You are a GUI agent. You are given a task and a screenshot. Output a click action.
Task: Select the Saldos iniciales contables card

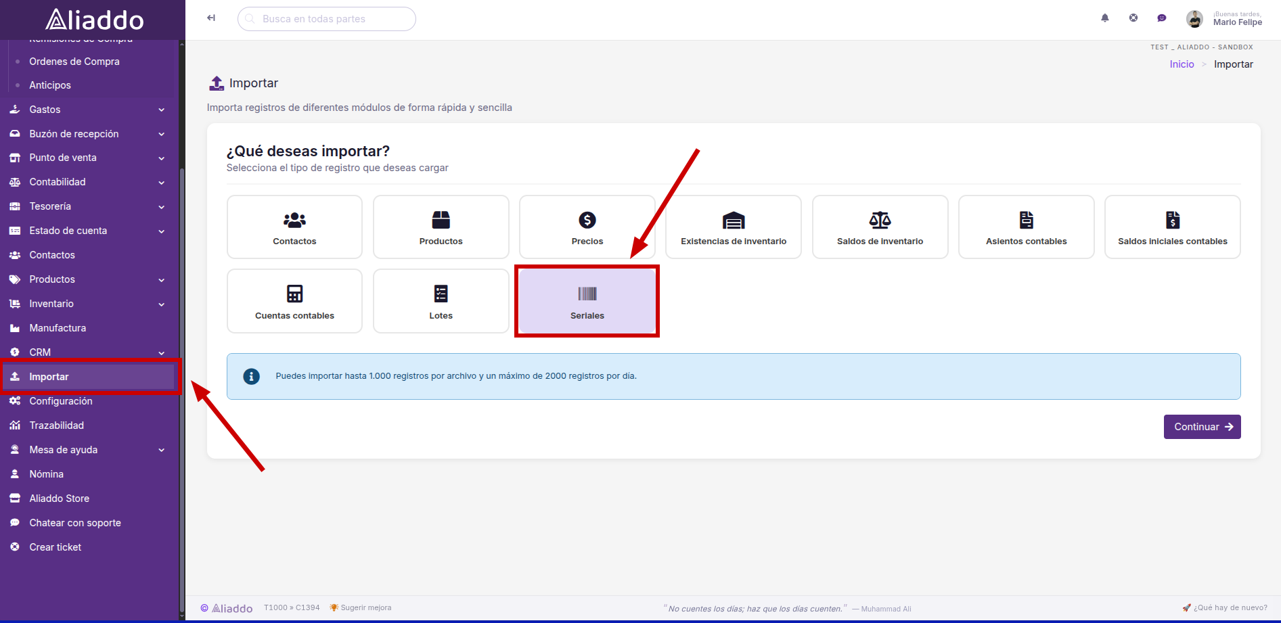click(1173, 227)
